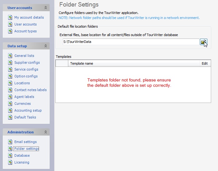Select Folder settings in Administration

tap(27, 149)
